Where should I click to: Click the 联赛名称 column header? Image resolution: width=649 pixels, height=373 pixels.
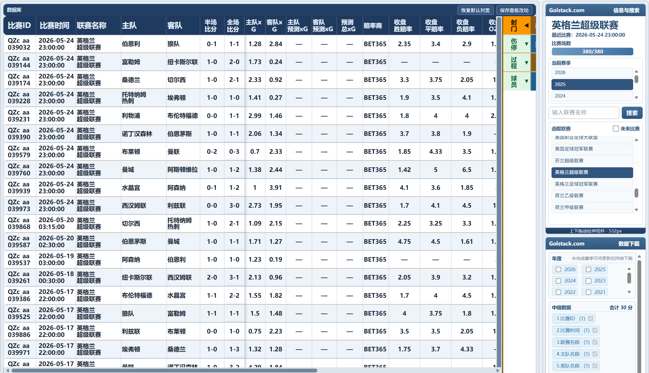tap(98, 25)
